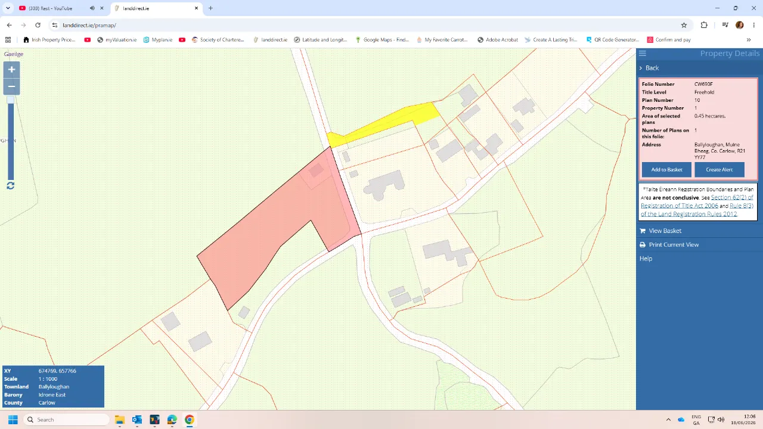The height and width of the screenshot is (429, 763).
Task: Open the landdirect.ie bookmark
Action: coord(270,40)
